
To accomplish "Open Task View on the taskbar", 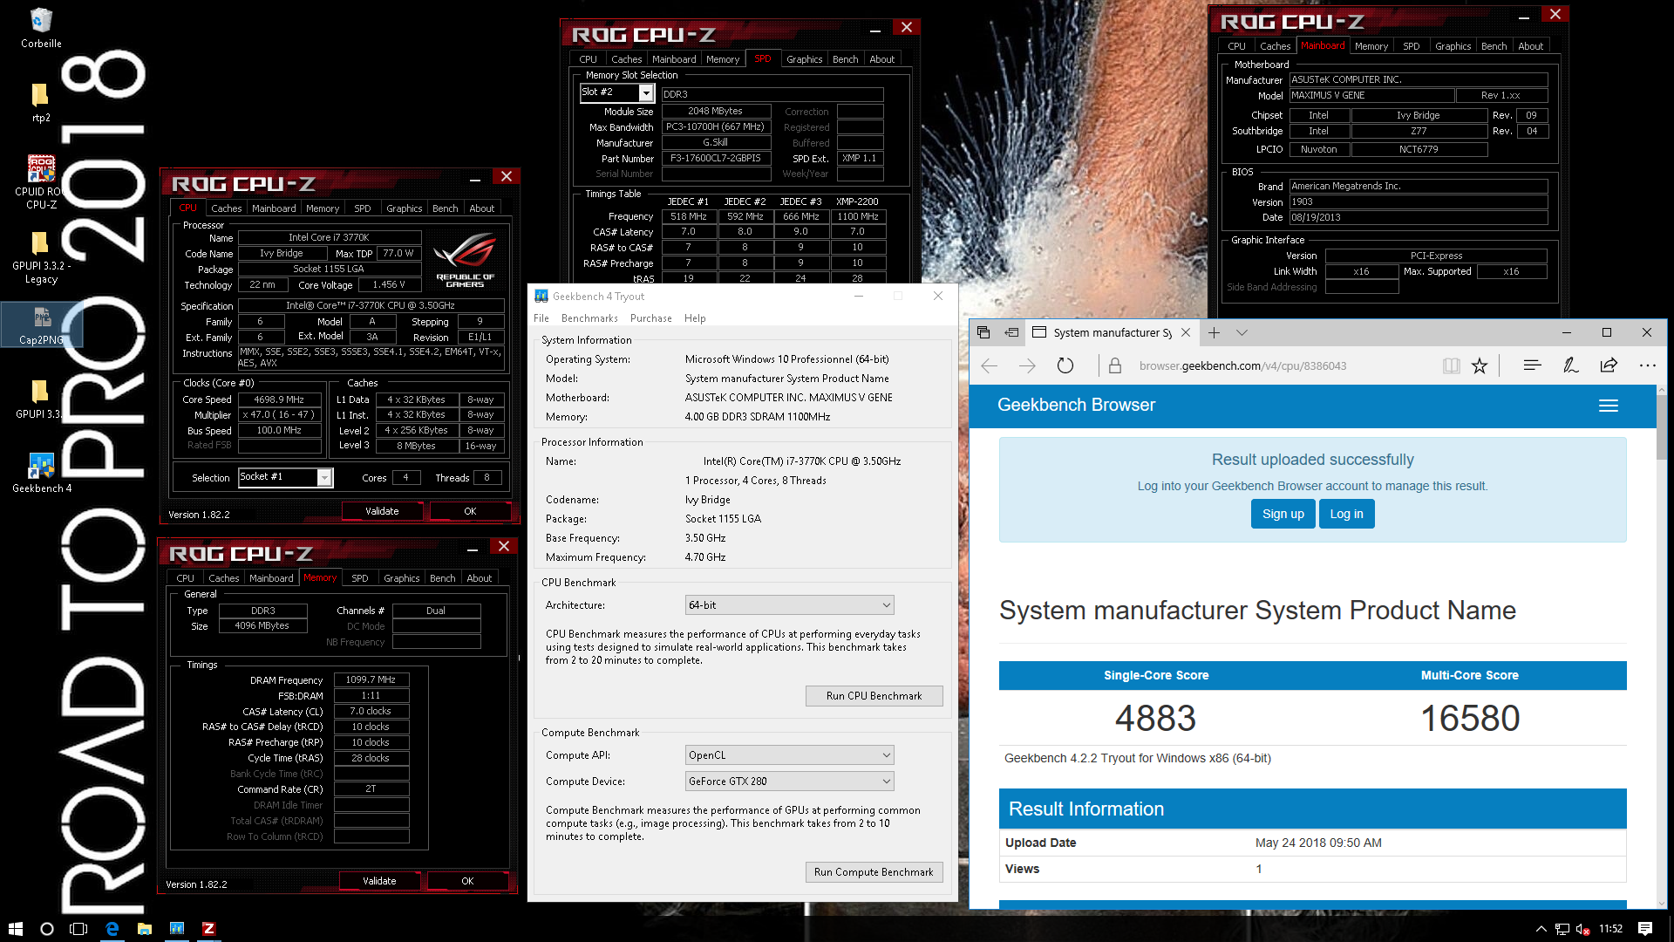I will pyautogui.click(x=78, y=929).
